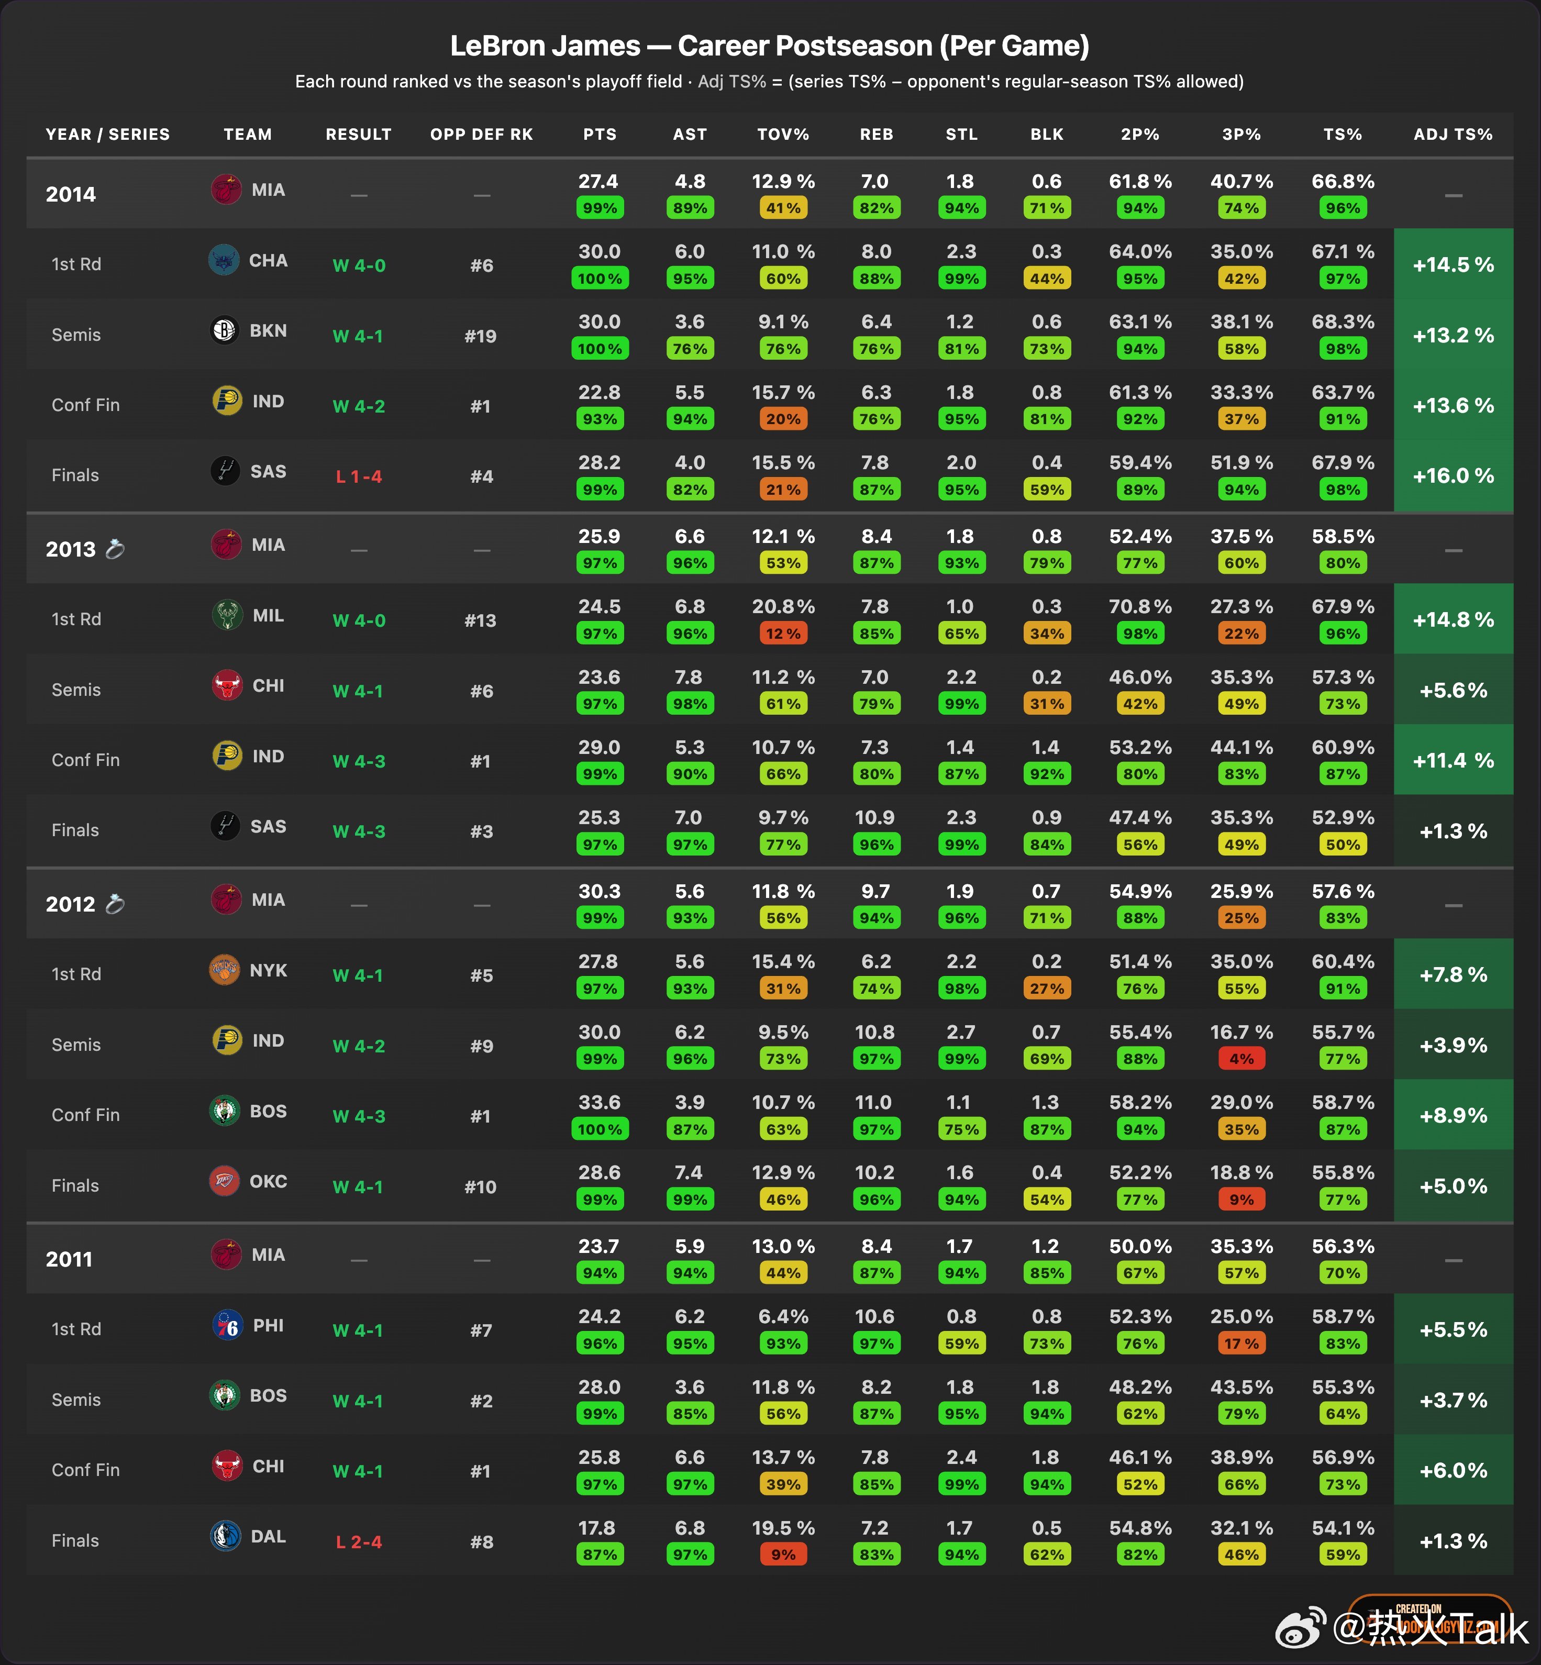
Task: Select the PTS column header
Action: coord(600,134)
